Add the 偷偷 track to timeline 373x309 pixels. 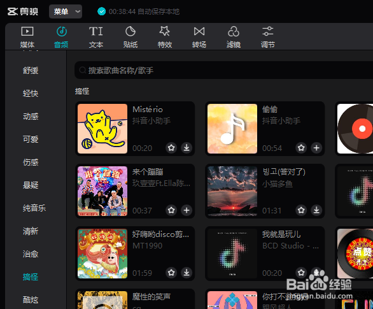coord(316,148)
